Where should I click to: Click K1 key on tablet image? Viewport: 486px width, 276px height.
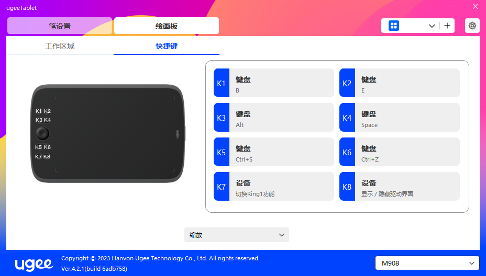[38, 111]
